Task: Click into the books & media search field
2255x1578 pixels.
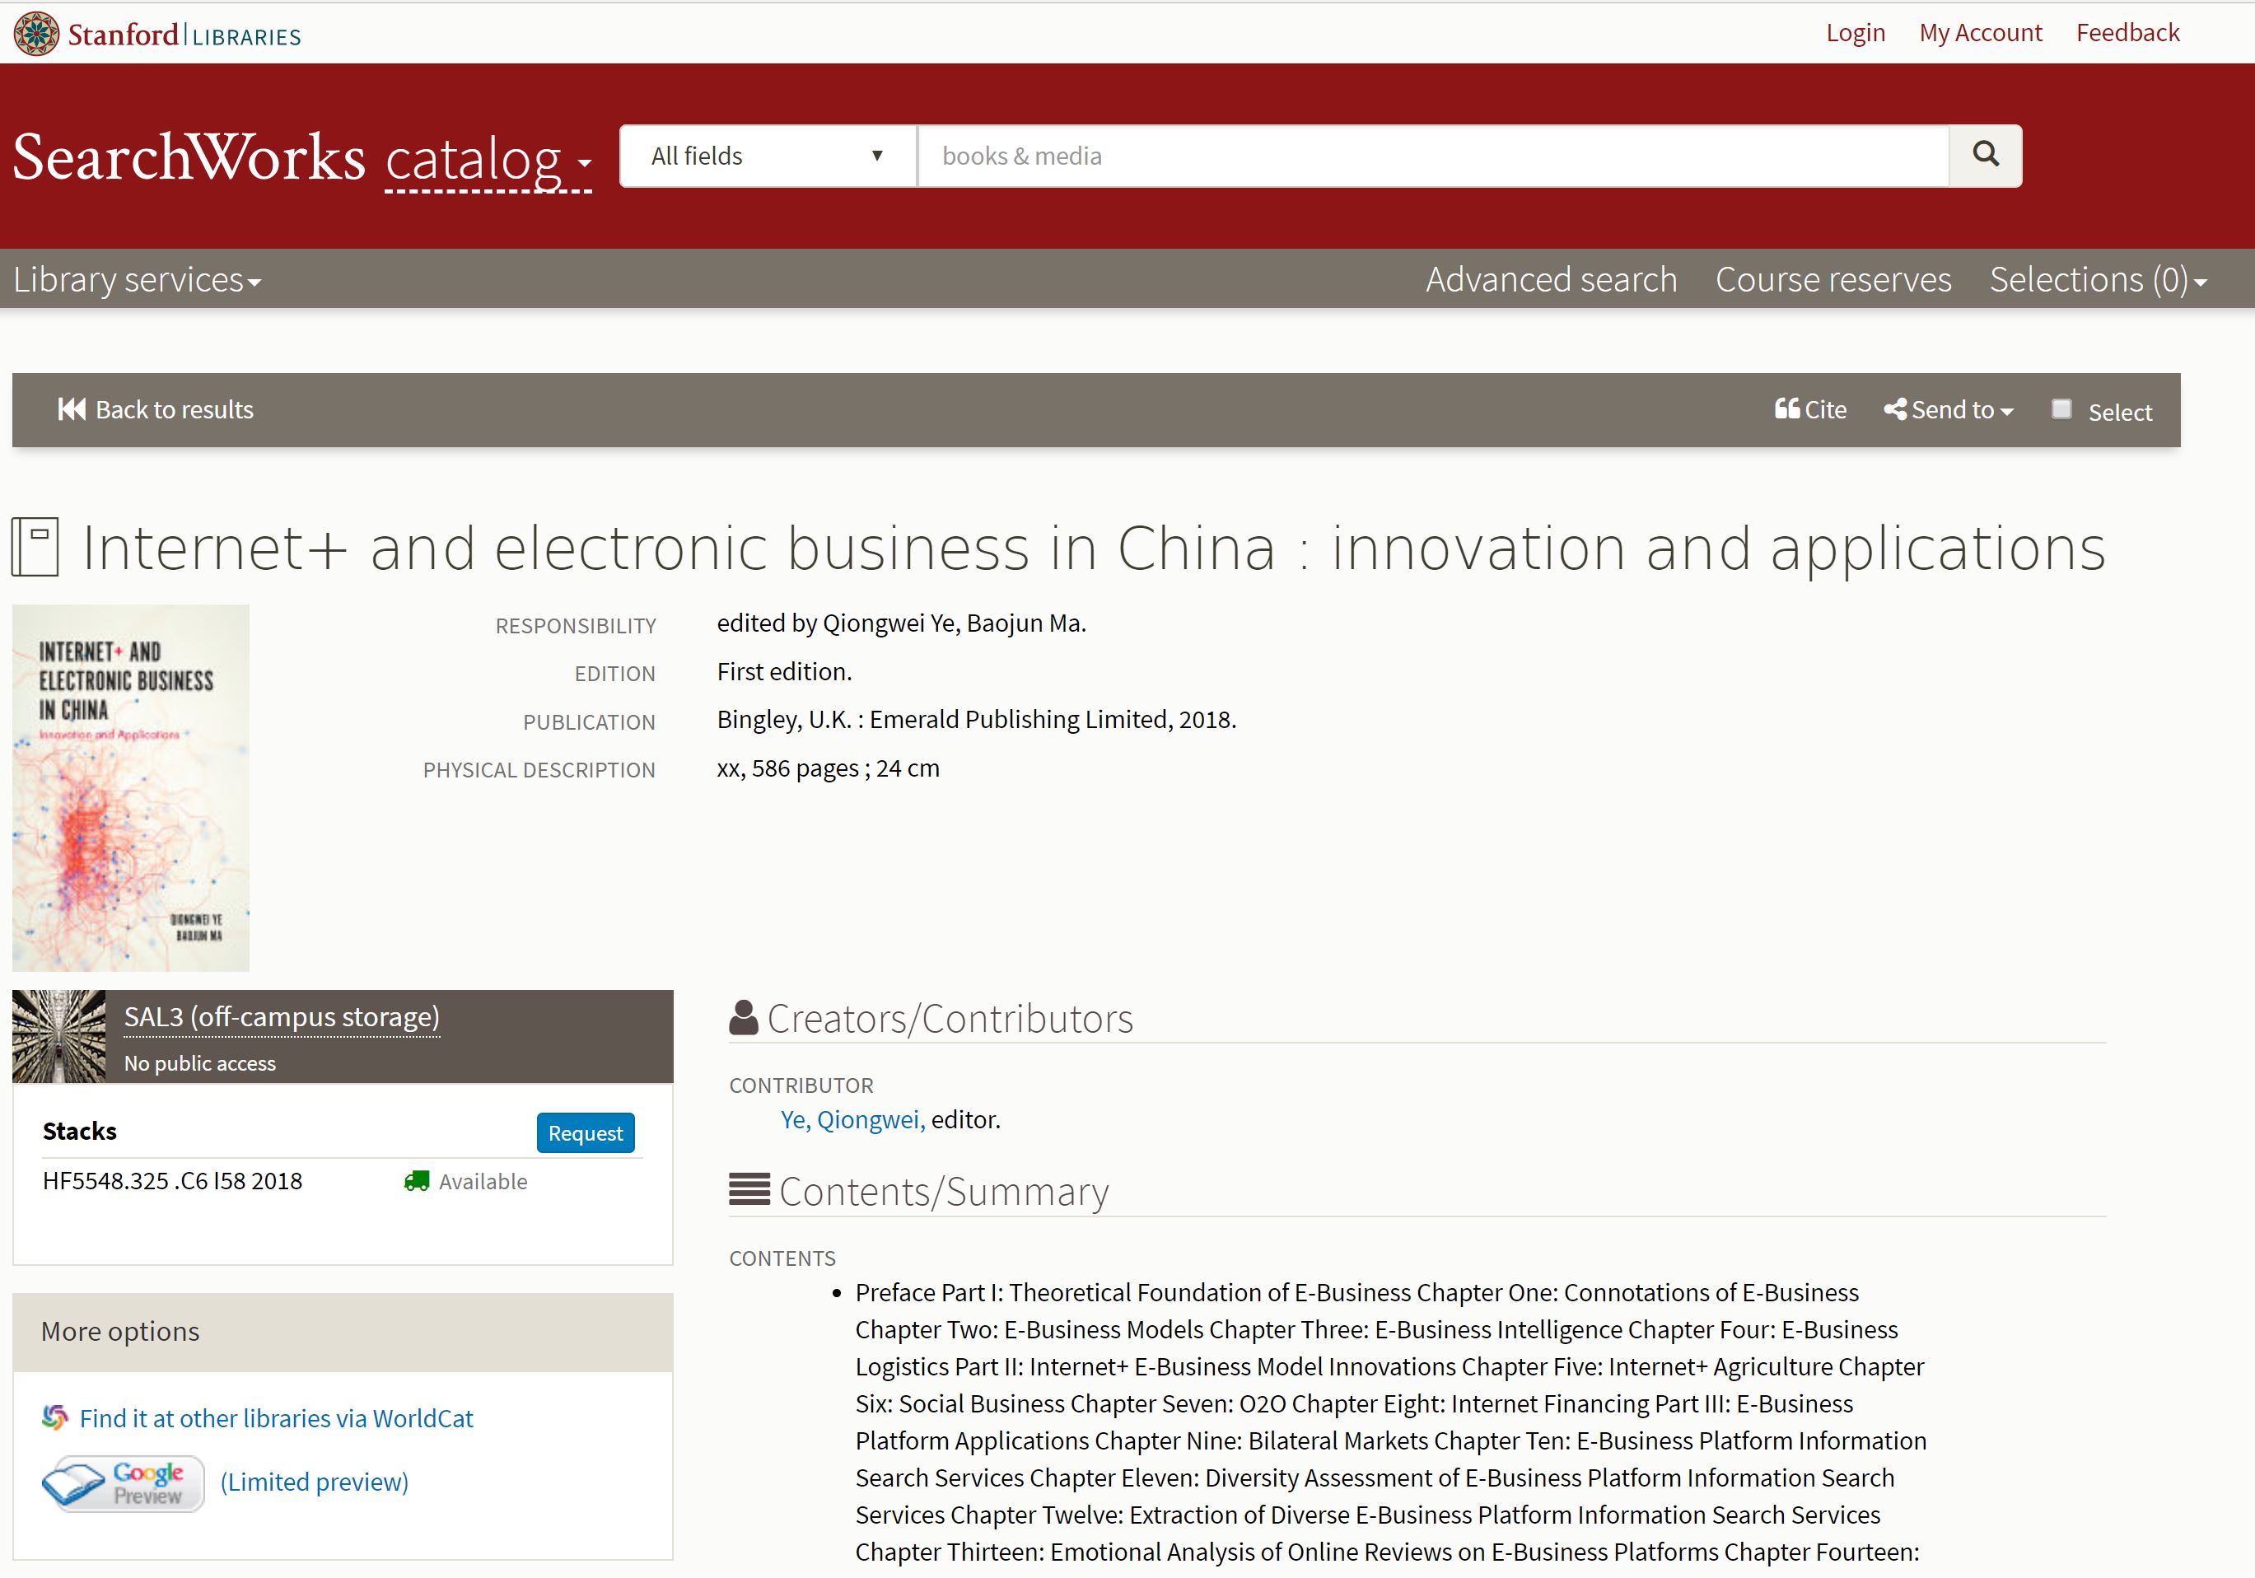Action: pos(1432,156)
